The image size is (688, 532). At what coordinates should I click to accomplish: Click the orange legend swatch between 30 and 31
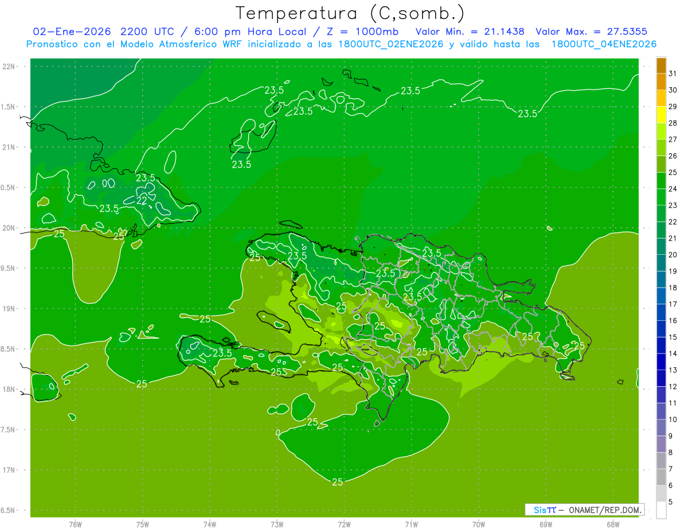tap(661, 82)
